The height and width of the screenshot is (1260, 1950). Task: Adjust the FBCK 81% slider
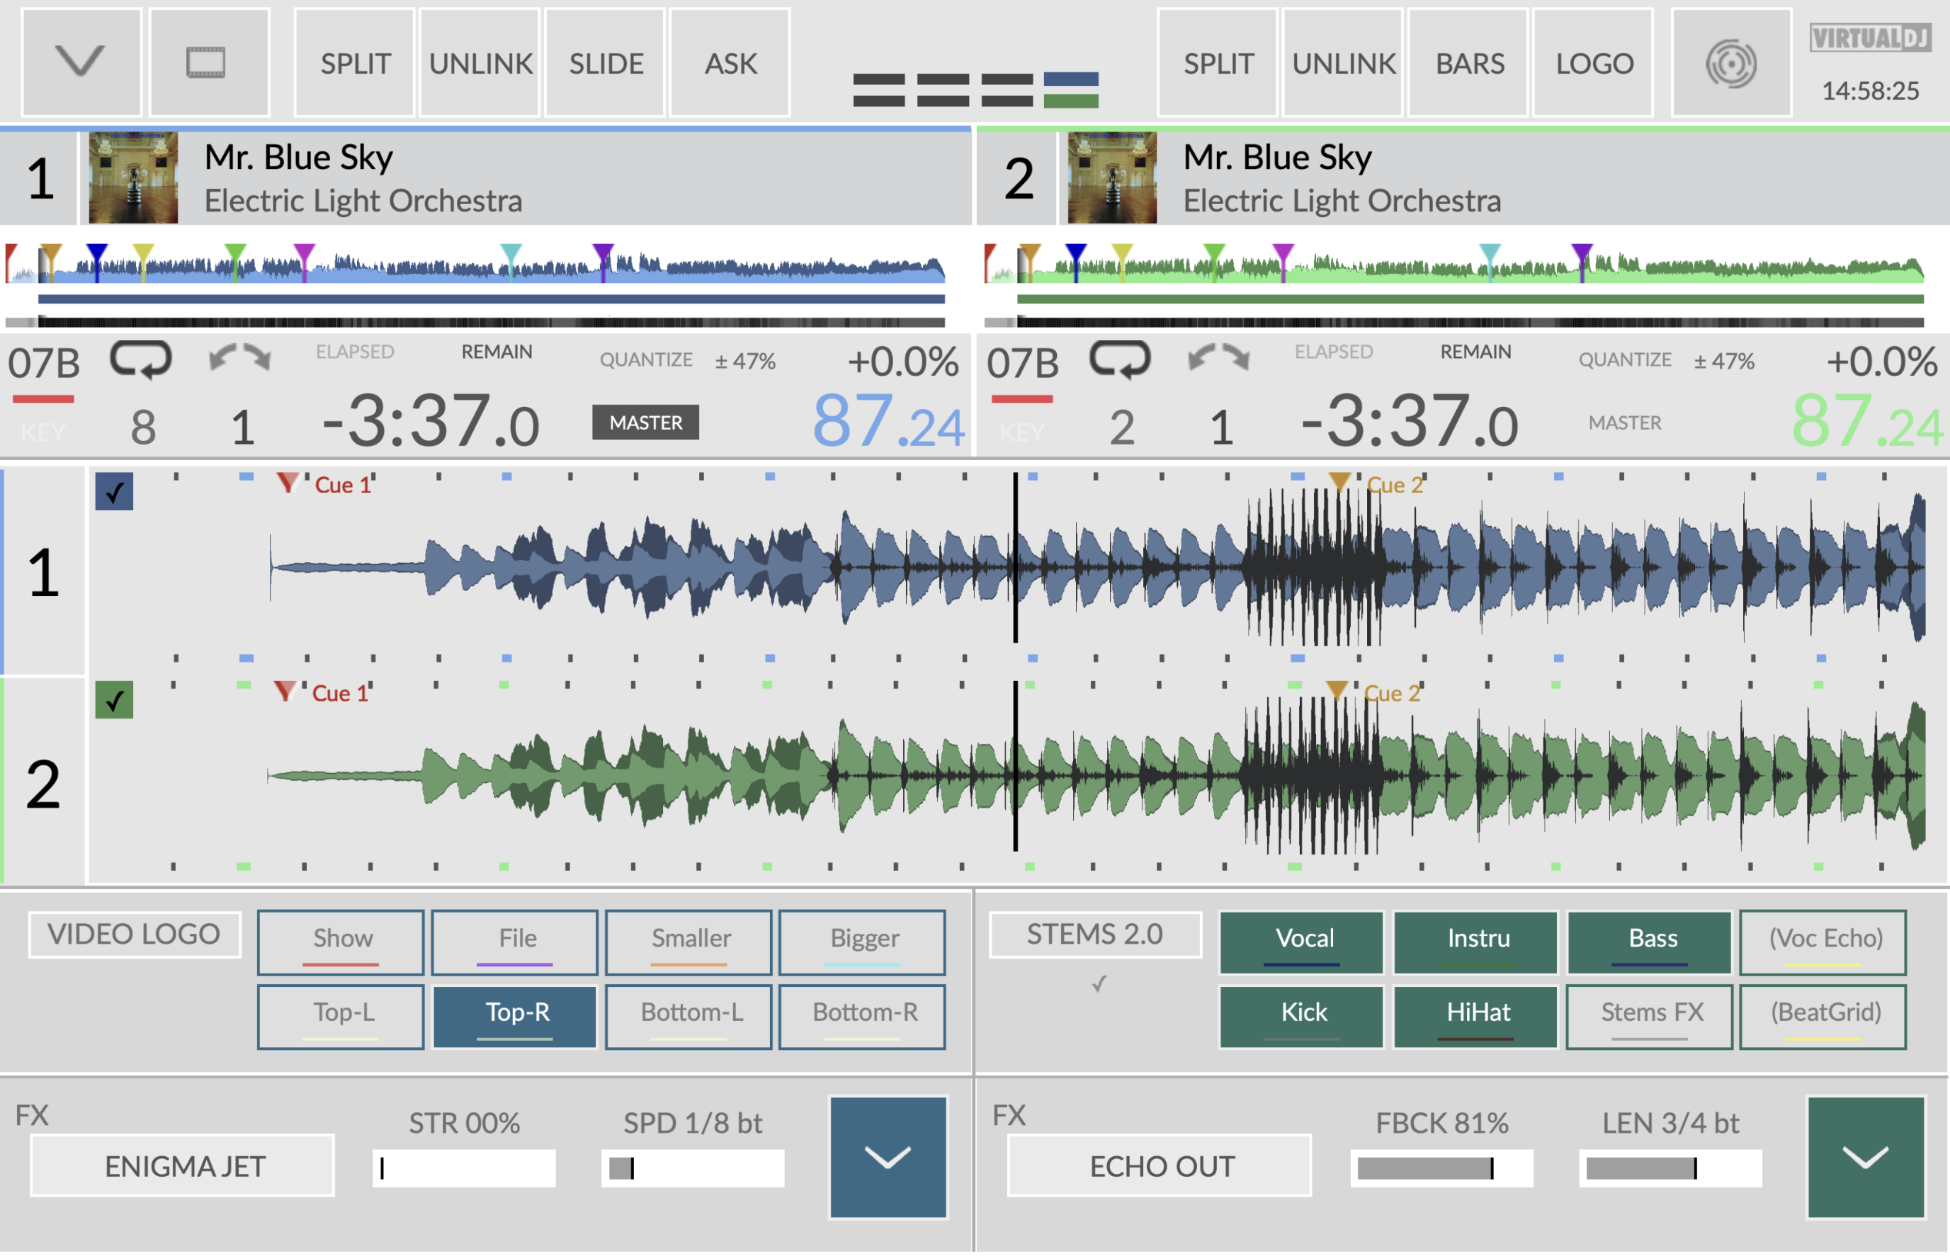point(1442,1168)
